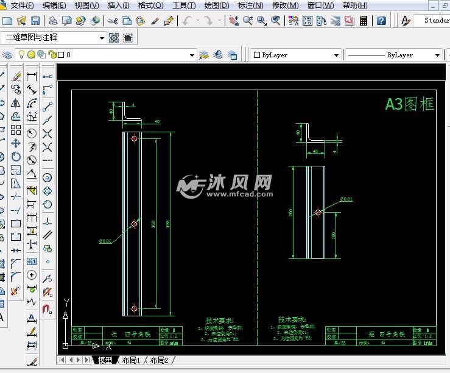Switch to the 布局1 tab
This screenshot has height=373, width=450.
tap(131, 360)
